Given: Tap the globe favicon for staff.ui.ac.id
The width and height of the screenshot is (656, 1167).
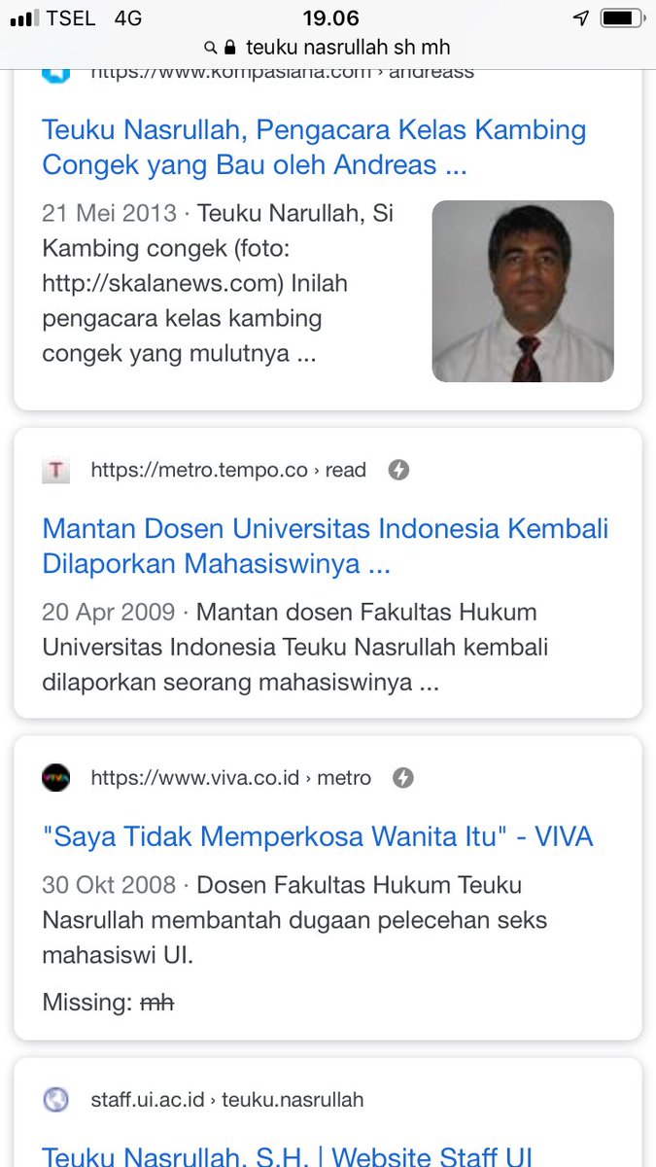Looking at the screenshot, I should (56, 1100).
